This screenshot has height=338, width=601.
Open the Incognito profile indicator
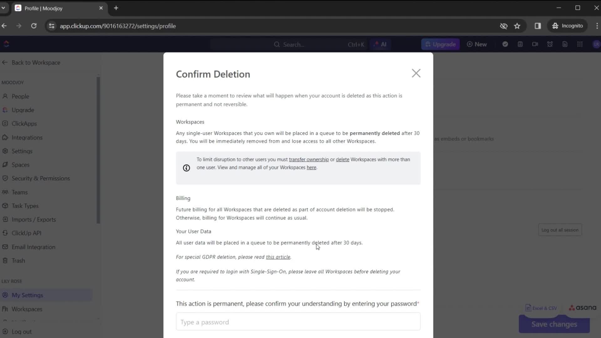click(x=567, y=26)
